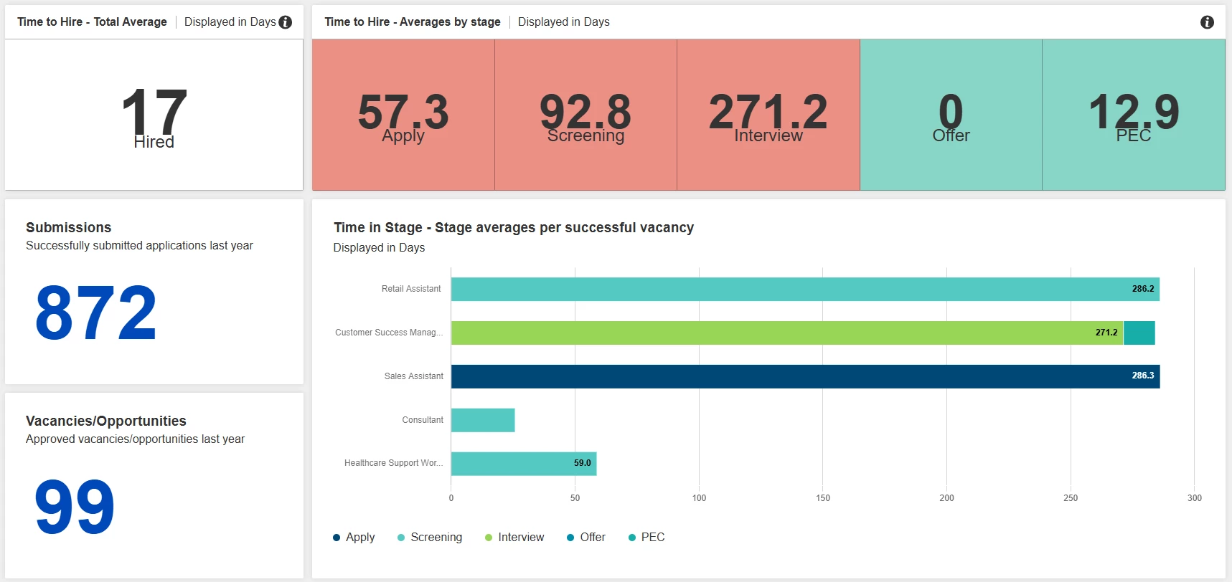This screenshot has width=1232, height=582.
Task: Click the 99 vacancies number
Action: [x=75, y=507]
